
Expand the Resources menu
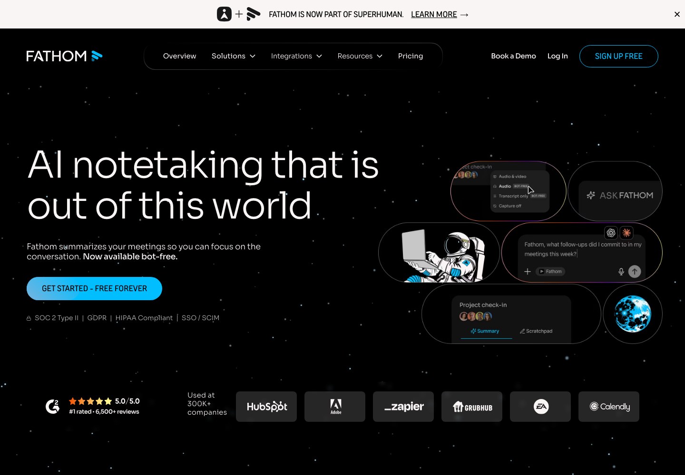click(360, 56)
